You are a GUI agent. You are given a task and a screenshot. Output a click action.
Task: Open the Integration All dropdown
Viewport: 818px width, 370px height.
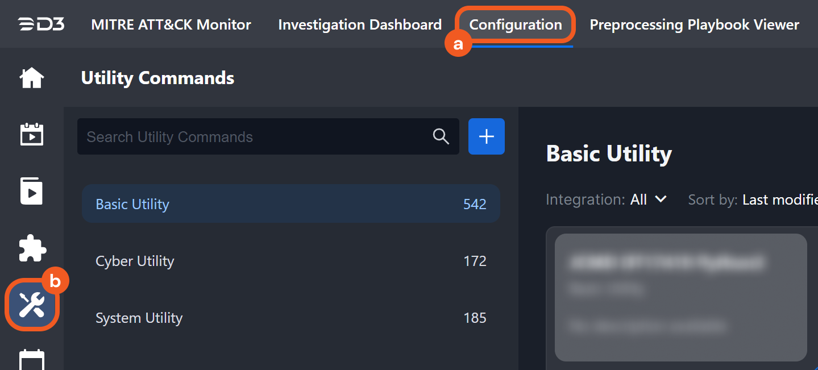pos(606,199)
